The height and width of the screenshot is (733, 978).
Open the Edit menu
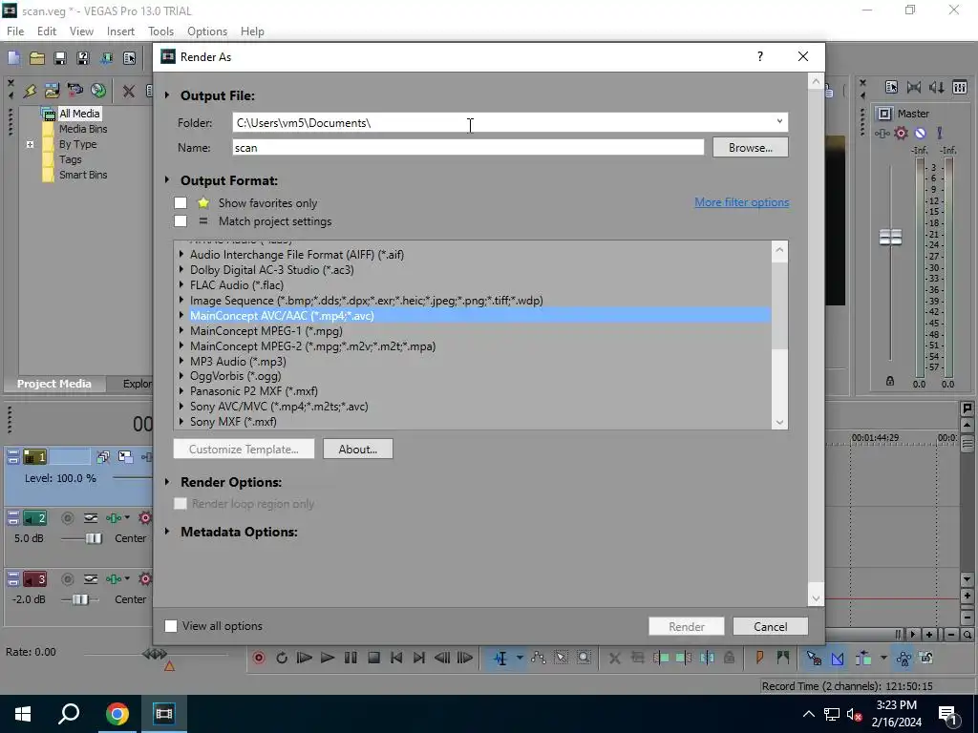coord(47,31)
